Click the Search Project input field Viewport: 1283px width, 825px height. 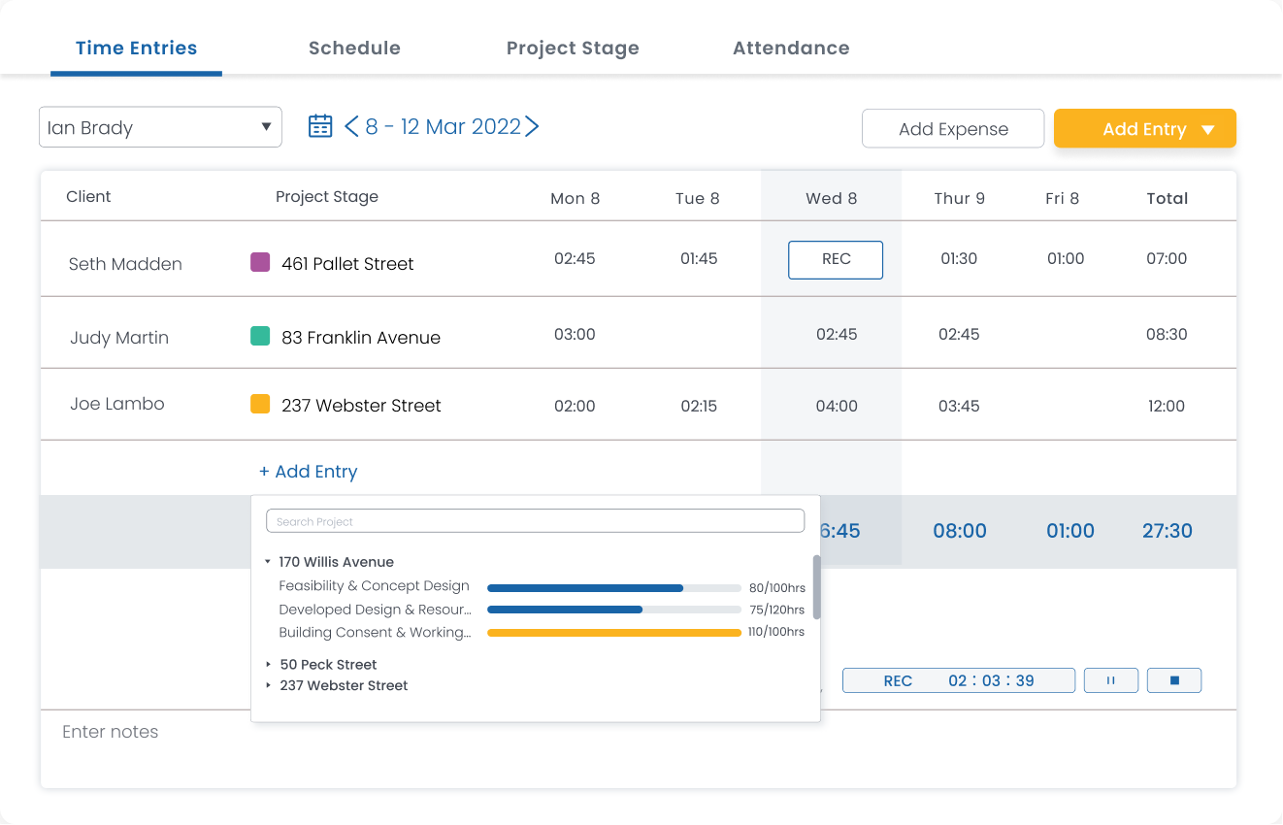point(535,520)
